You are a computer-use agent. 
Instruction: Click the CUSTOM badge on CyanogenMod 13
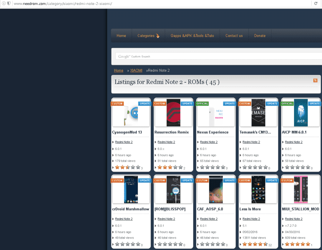[117, 104]
